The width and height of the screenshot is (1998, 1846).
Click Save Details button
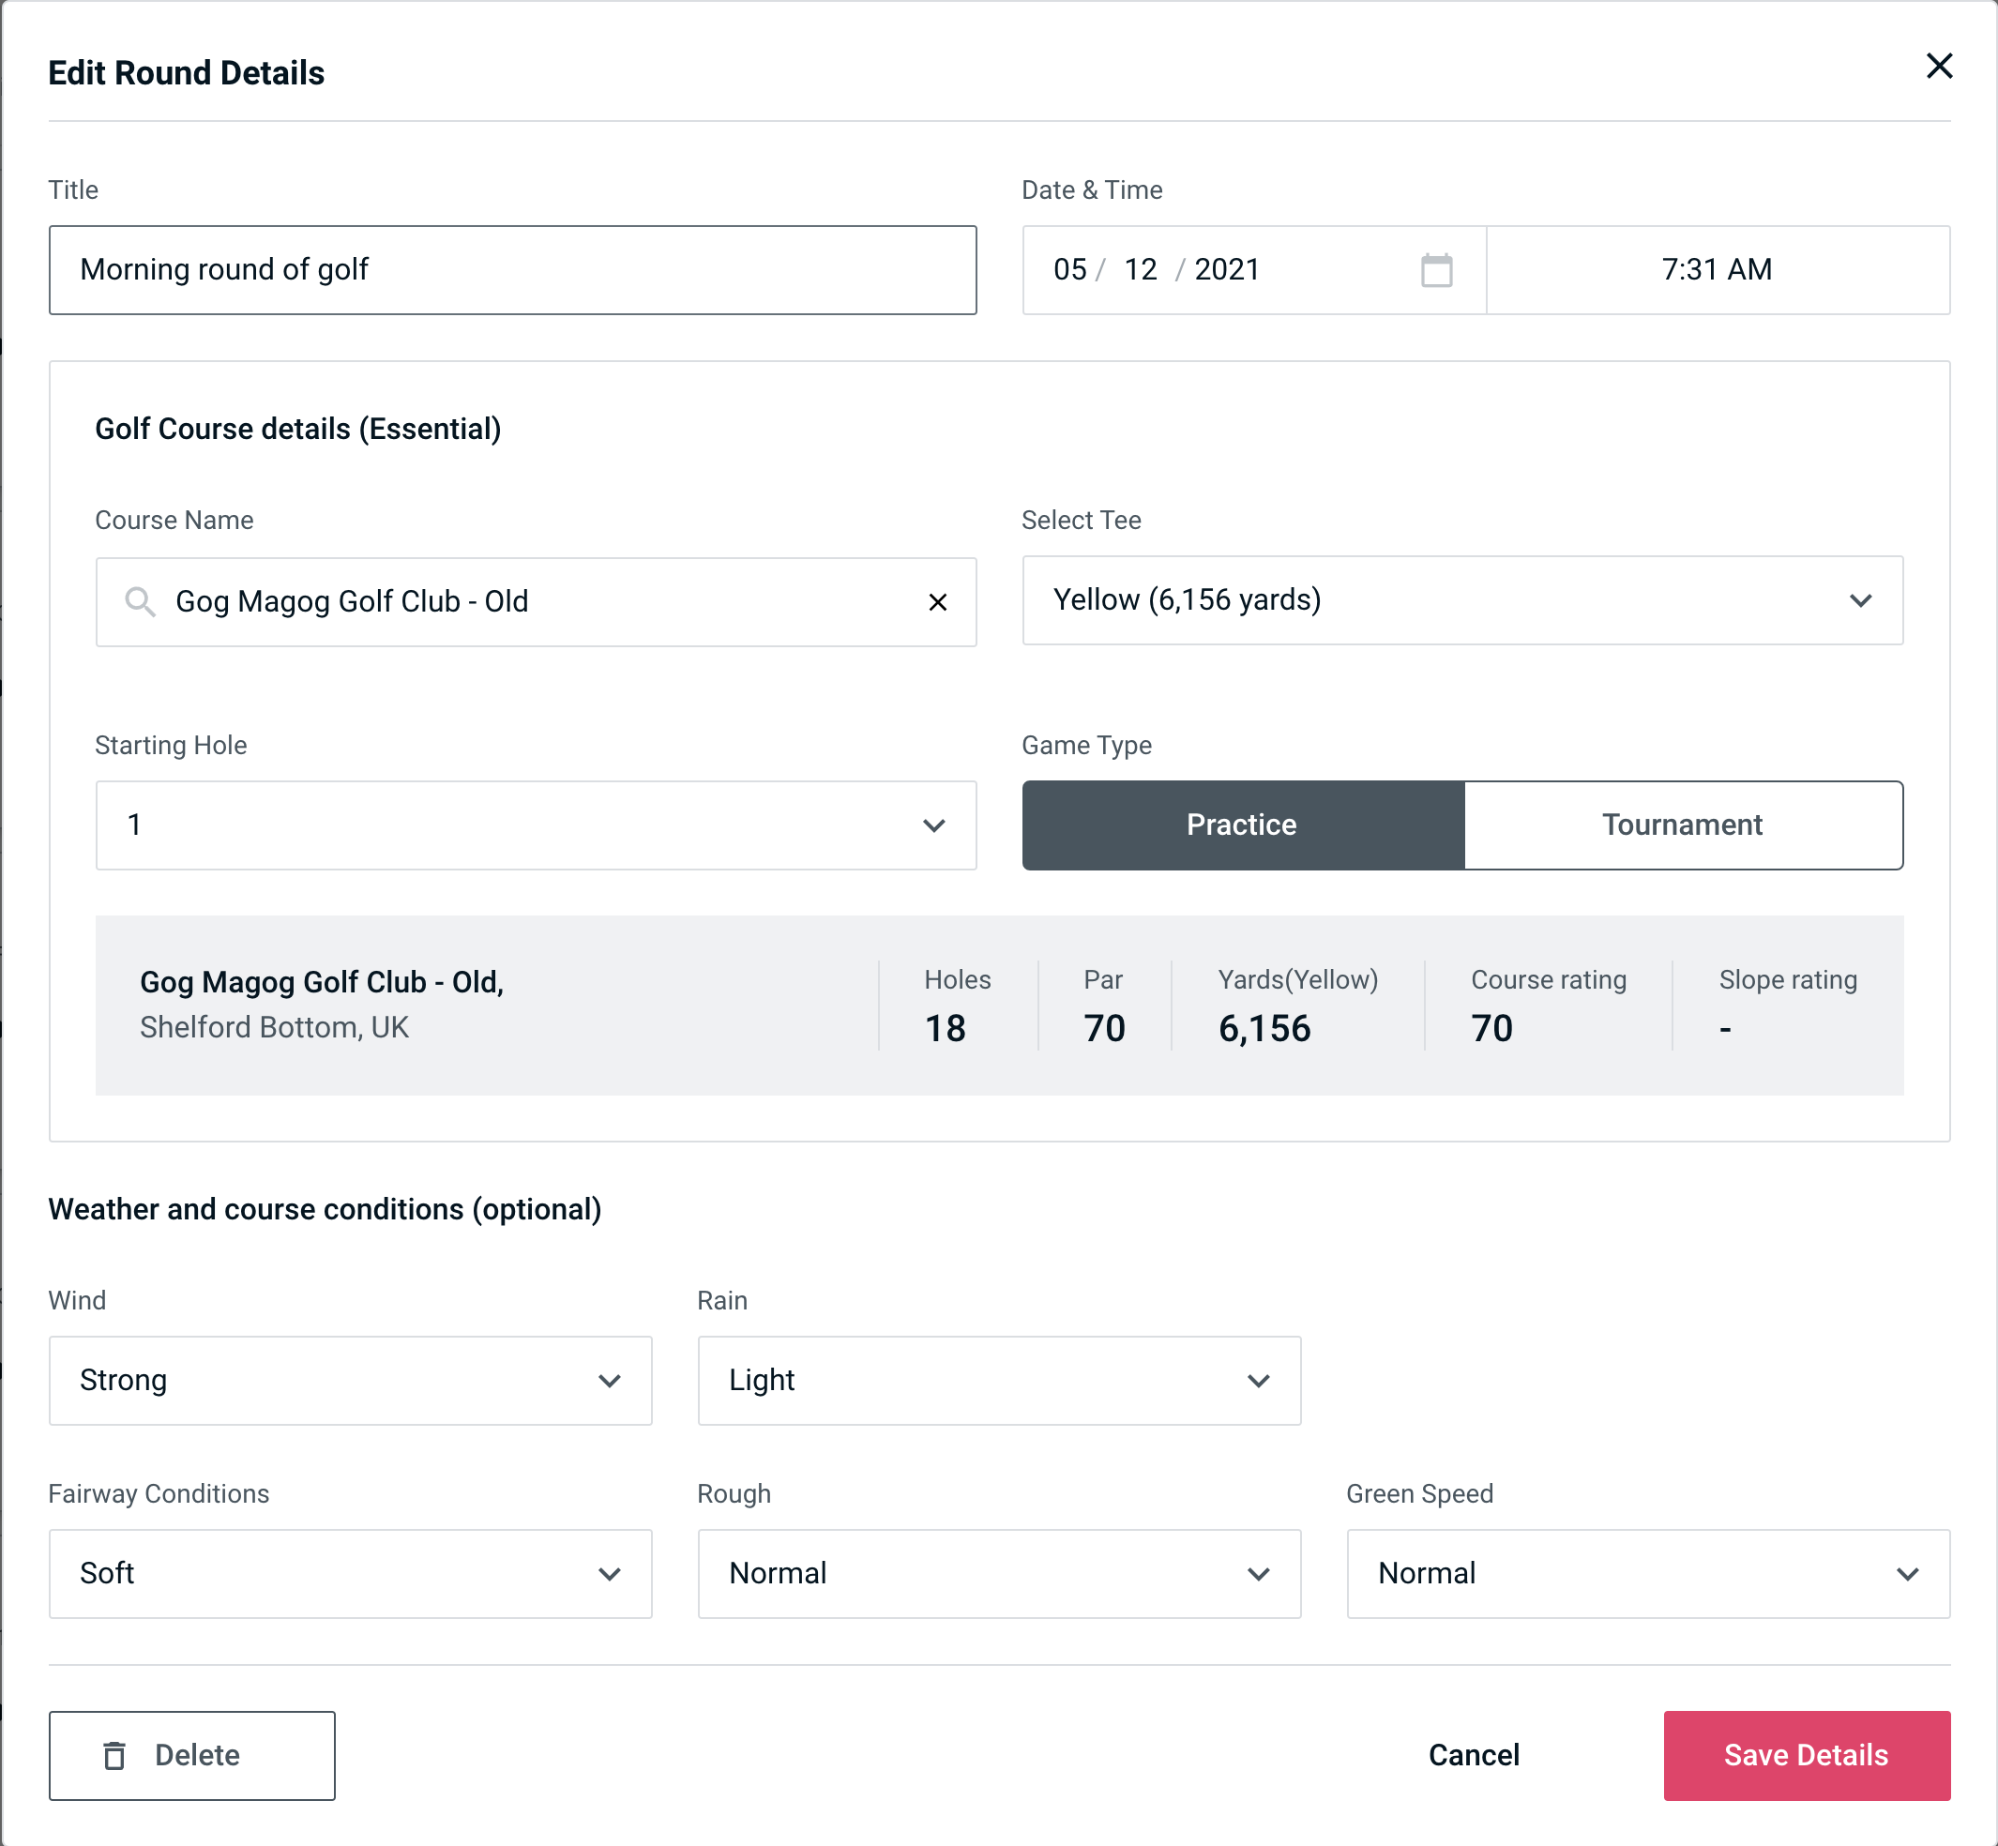[x=1805, y=1754]
